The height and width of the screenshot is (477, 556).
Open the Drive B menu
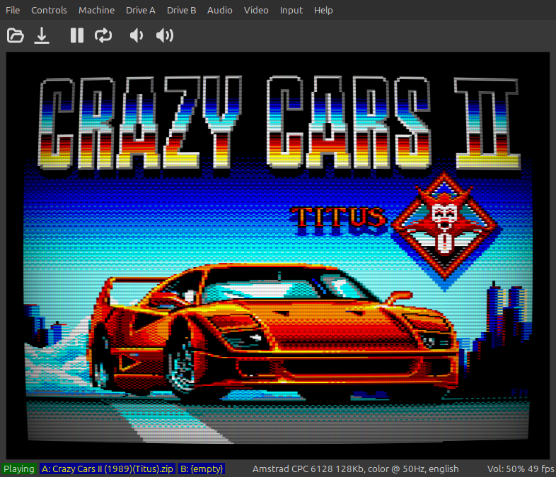[x=181, y=11]
